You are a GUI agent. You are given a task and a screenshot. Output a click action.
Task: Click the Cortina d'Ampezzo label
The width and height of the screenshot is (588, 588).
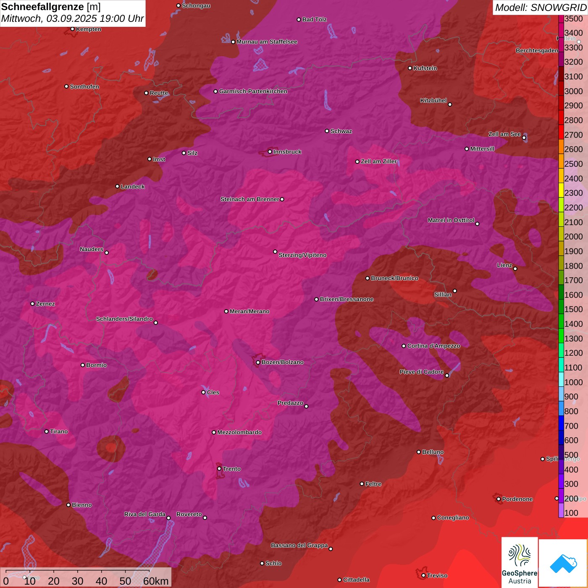[433, 346]
